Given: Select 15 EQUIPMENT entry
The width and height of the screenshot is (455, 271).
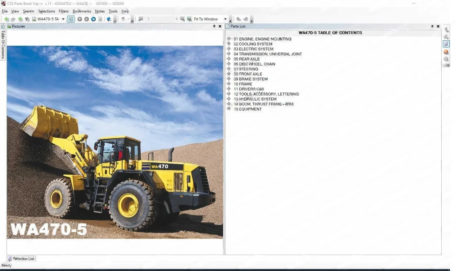Looking at the screenshot, I should point(247,109).
